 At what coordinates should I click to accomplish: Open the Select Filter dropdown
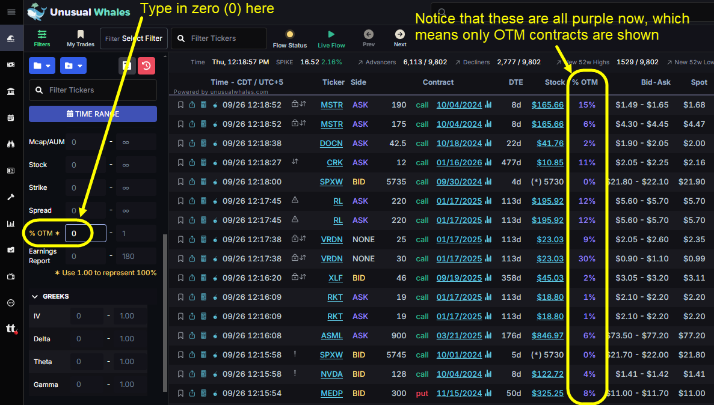(134, 38)
